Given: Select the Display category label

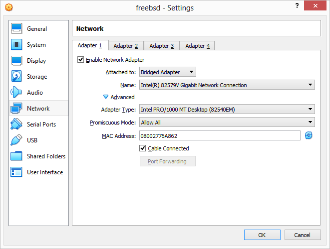Looking at the screenshot, I should point(36,61).
